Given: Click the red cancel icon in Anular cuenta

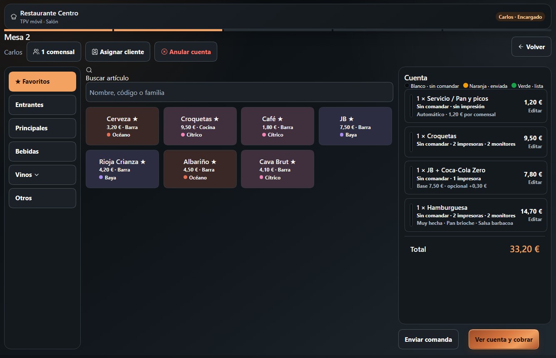Looking at the screenshot, I should (x=164, y=52).
